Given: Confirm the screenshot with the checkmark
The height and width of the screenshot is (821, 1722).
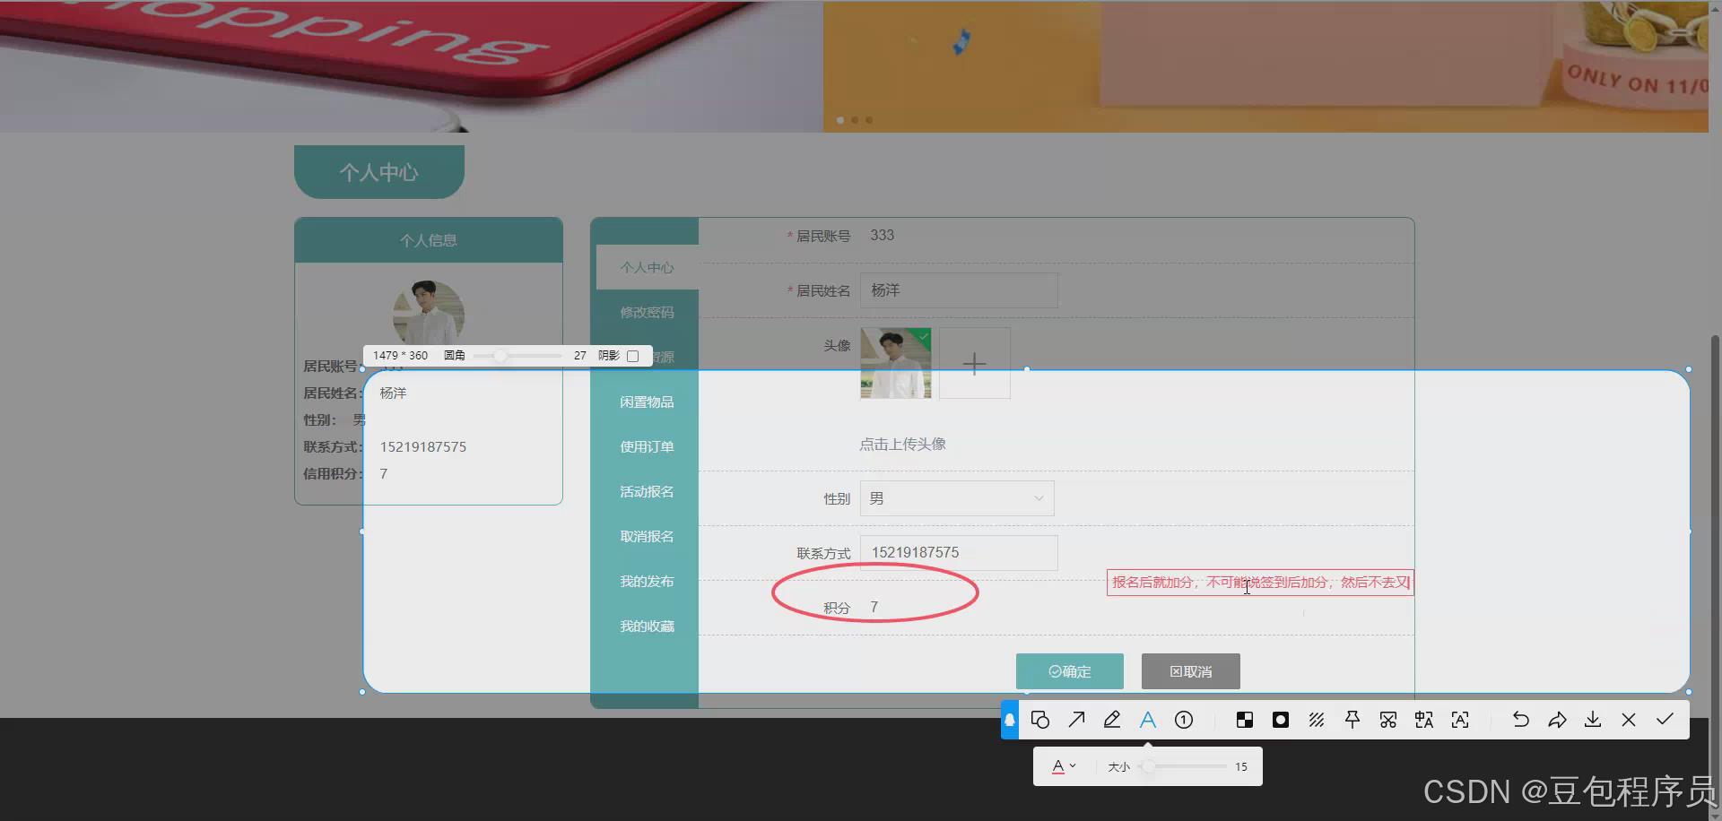Looking at the screenshot, I should (x=1665, y=720).
